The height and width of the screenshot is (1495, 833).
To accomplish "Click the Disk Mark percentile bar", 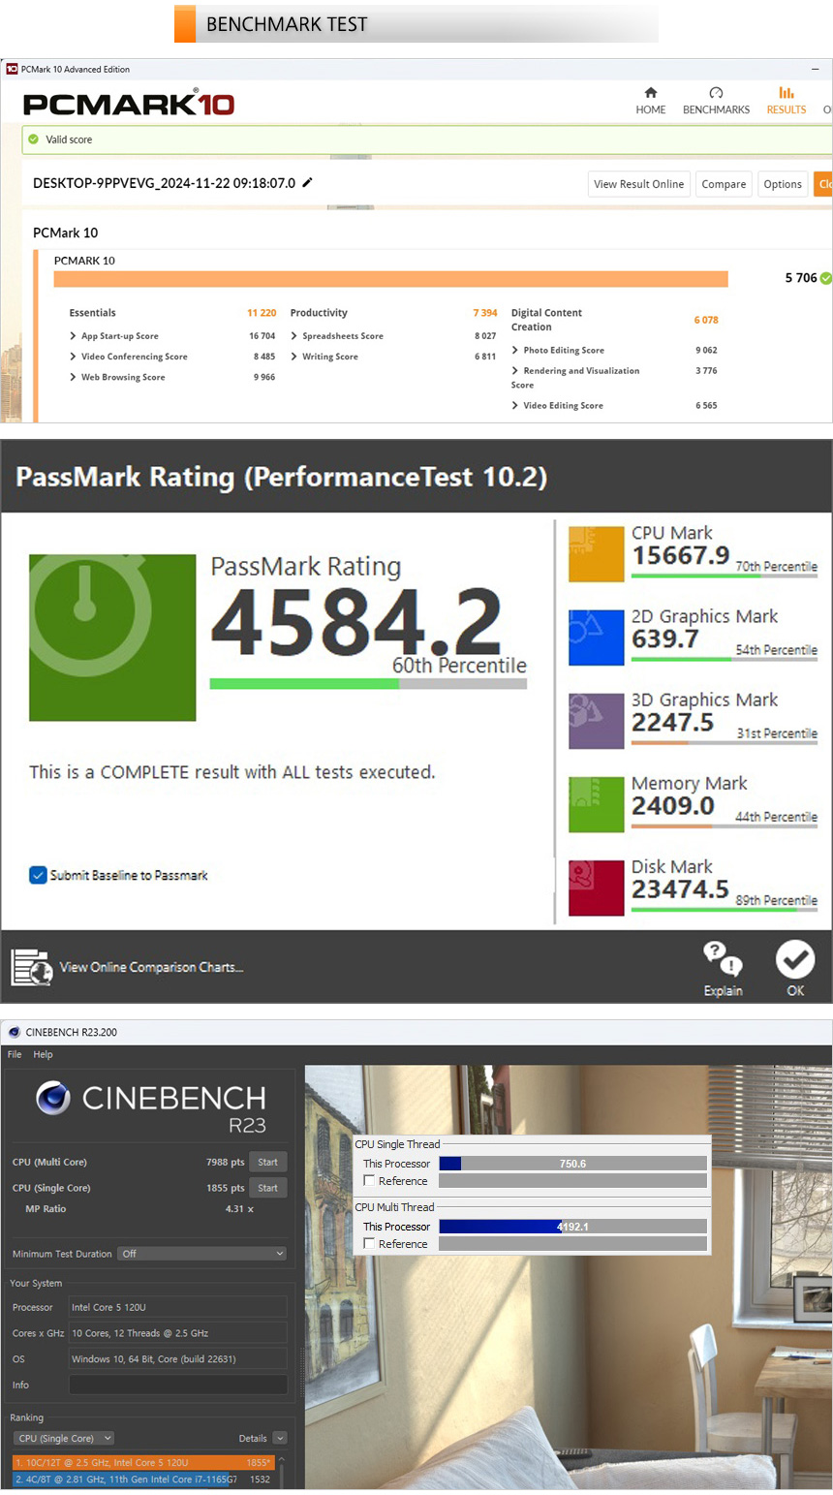I will (725, 910).
